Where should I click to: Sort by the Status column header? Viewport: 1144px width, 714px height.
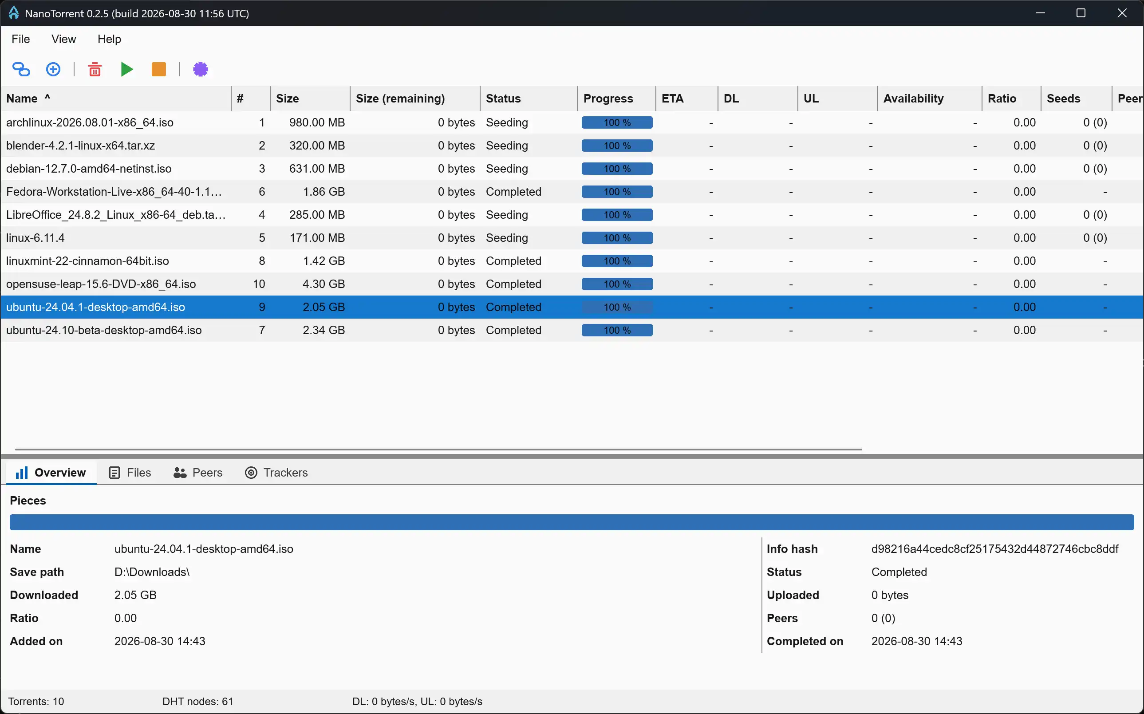[x=529, y=99]
